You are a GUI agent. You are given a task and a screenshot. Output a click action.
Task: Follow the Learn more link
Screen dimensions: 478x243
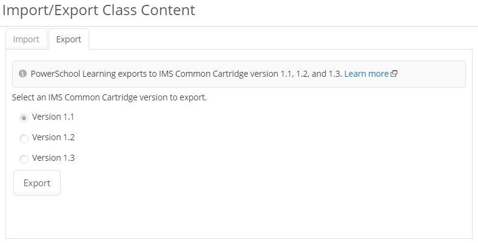[x=366, y=74]
